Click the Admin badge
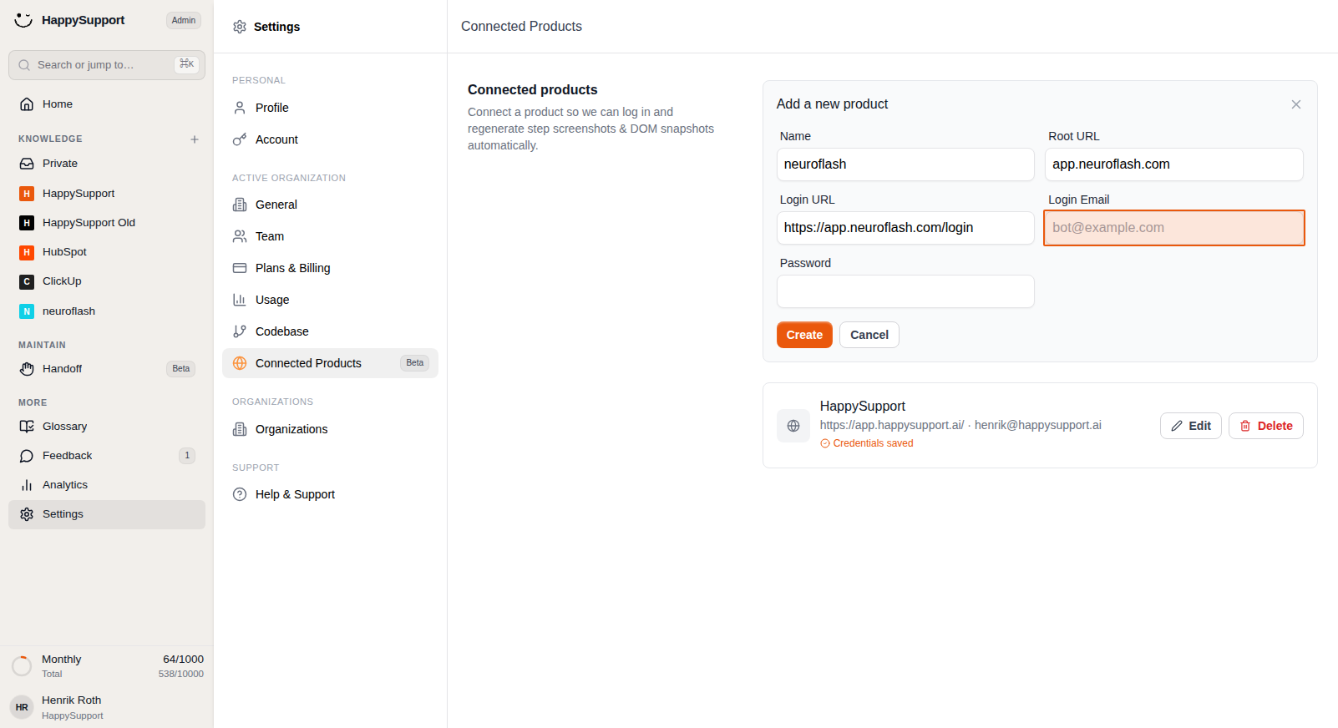This screenshot has height=728, width=1338. coord(184,21)
